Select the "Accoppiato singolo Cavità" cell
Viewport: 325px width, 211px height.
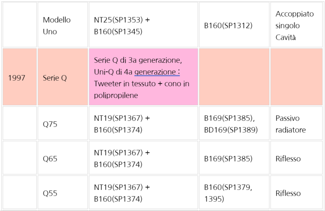click(x=295, y=25)
